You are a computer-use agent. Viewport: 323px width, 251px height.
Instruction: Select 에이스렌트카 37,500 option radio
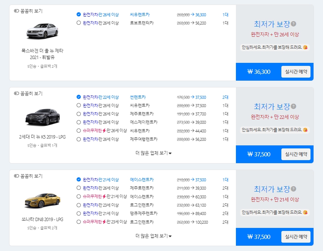pyautogui.click(x=78, y=179)
